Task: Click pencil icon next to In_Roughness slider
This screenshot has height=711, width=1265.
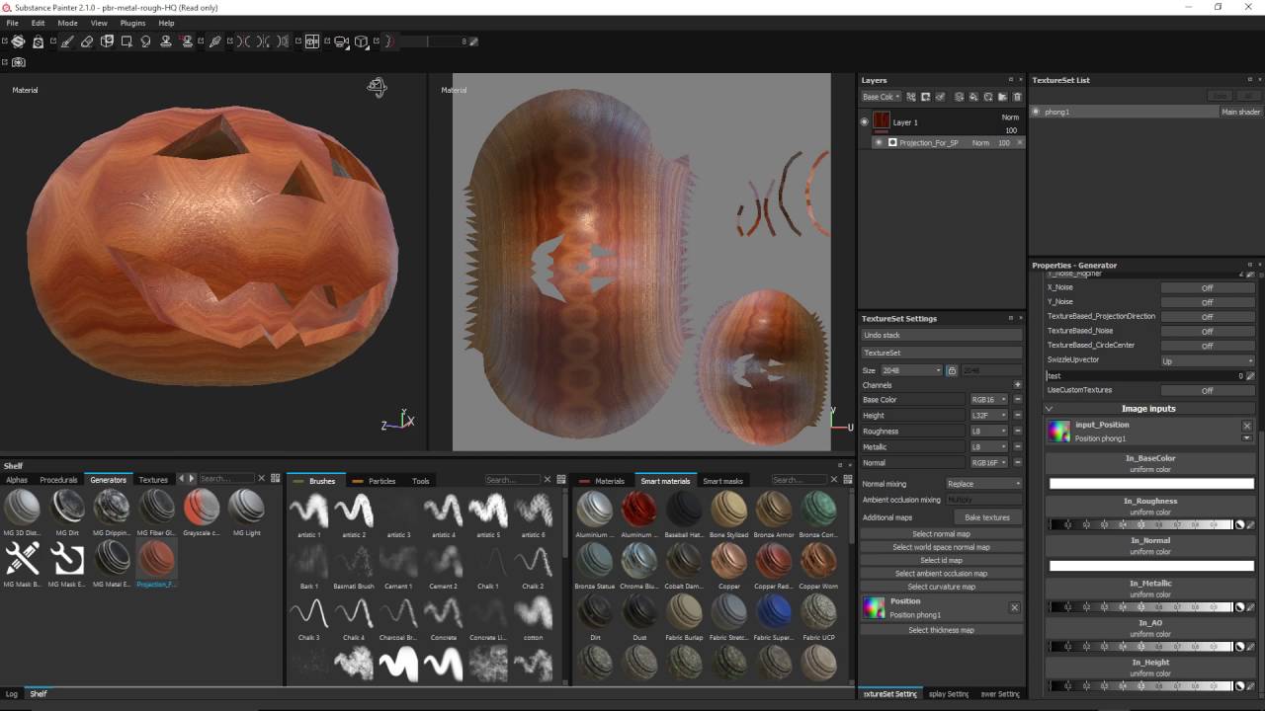Action: (x=1250, y=524)
